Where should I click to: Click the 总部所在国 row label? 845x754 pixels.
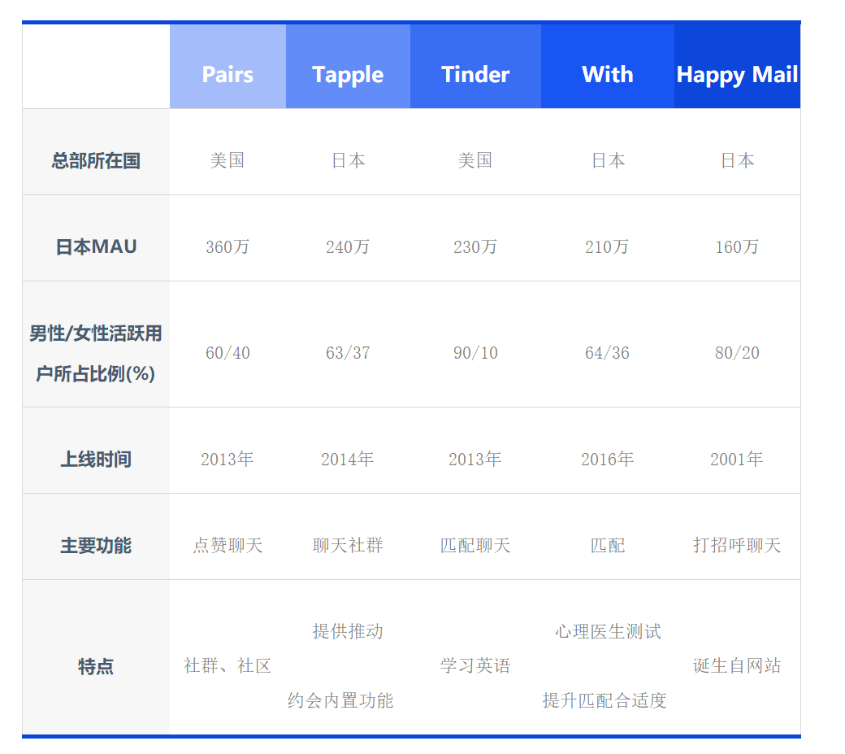tap(96, 160)
